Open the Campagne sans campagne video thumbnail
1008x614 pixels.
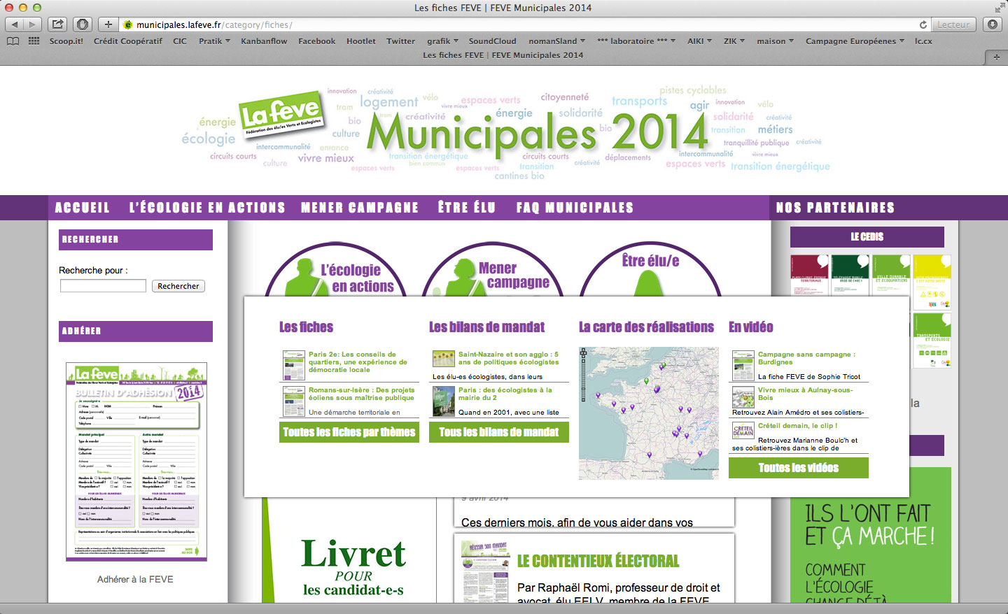743,365
